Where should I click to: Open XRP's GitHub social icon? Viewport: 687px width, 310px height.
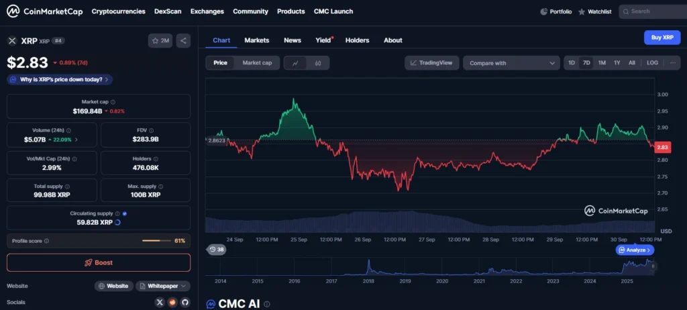184,303
